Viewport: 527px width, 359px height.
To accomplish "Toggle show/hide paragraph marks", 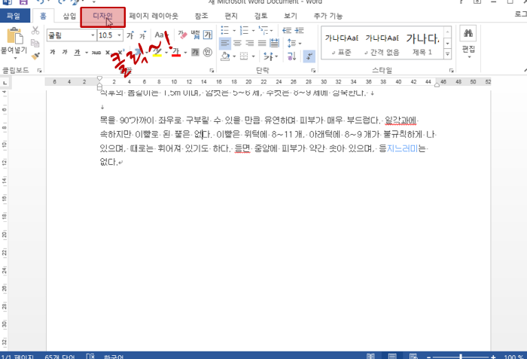I will coord(309,56).
